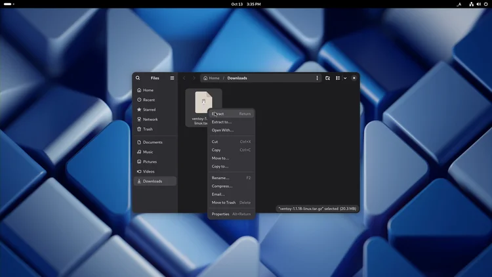
Task: Choose Email… in the context menu
Action: pyautogui.click(x=232, y=194)
